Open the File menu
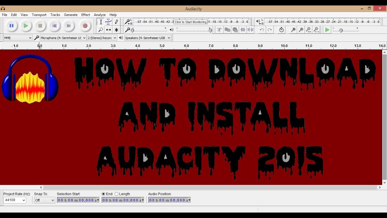The image size is (387, 218). 5,15
